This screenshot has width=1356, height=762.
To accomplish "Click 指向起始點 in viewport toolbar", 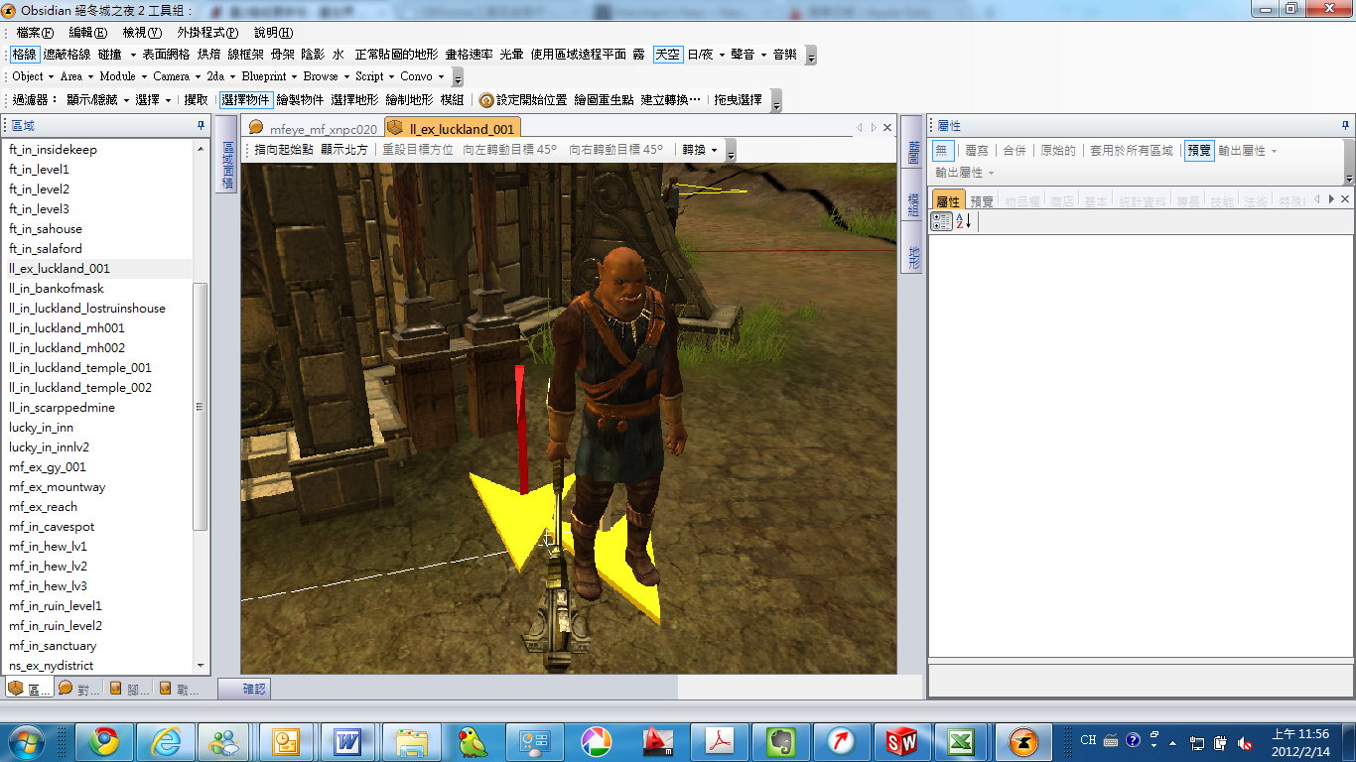I will (284, 150).
